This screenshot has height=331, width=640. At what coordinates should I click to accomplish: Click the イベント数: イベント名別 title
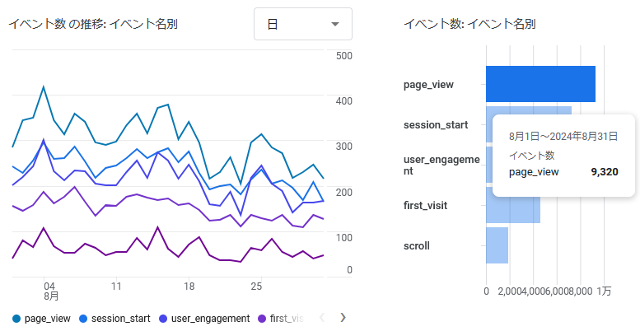point(469,24)
